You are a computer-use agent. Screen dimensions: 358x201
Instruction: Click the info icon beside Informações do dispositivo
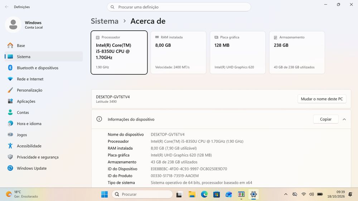click(x=99, y=119)
